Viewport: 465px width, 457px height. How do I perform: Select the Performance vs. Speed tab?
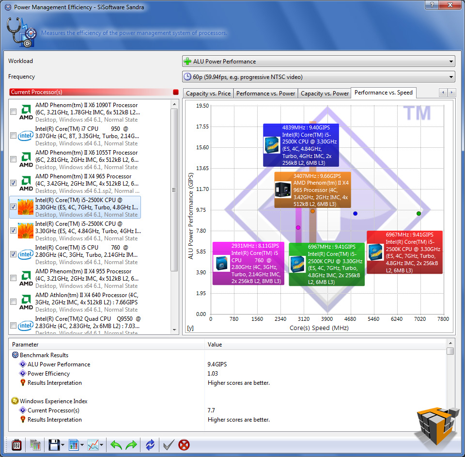click(x=384, y=93)
